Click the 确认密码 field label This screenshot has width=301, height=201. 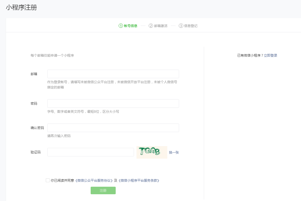37,128
